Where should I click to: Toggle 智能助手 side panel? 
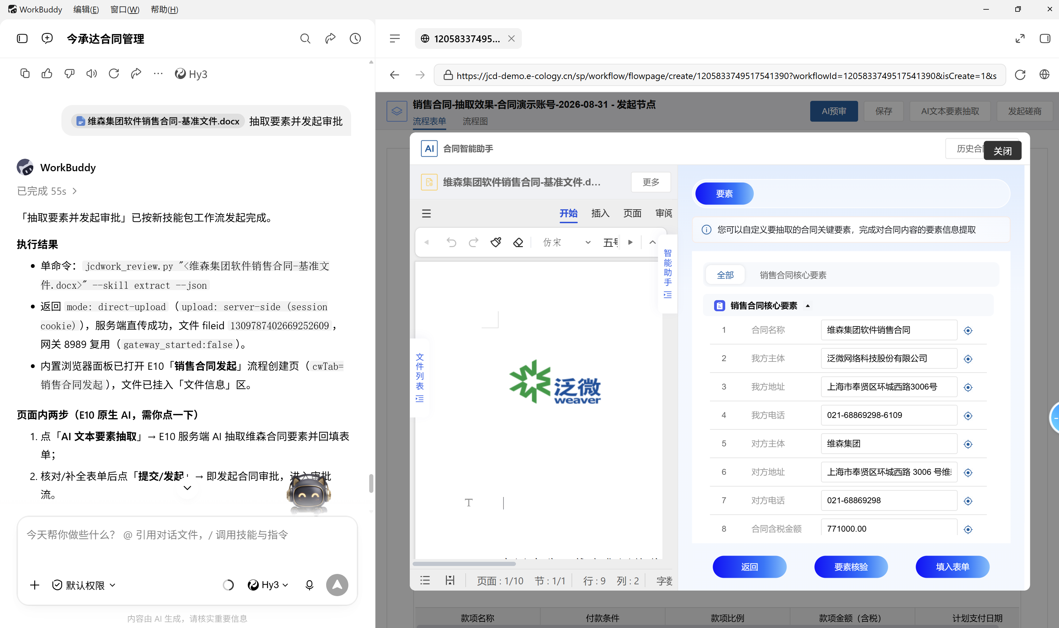(668, 273)
